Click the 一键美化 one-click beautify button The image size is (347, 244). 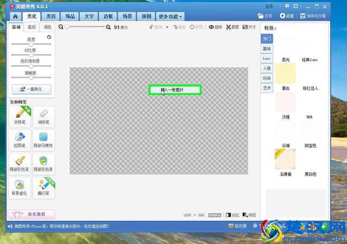[x=31, y=89]
